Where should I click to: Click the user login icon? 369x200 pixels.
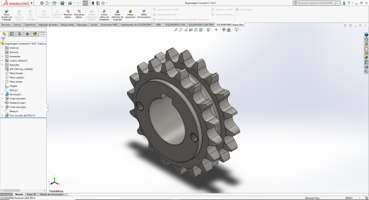344,3
